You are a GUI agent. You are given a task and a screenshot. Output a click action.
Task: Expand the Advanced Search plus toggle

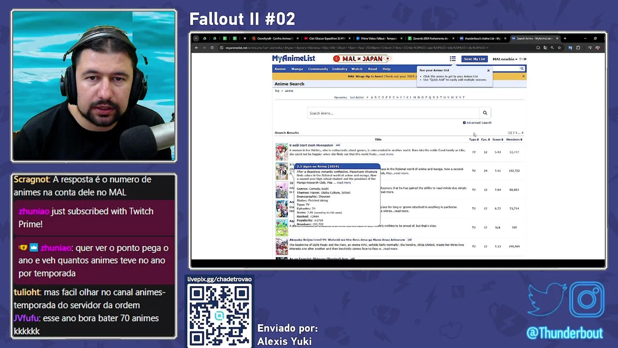pyautogui.click(x=464, y=123)
